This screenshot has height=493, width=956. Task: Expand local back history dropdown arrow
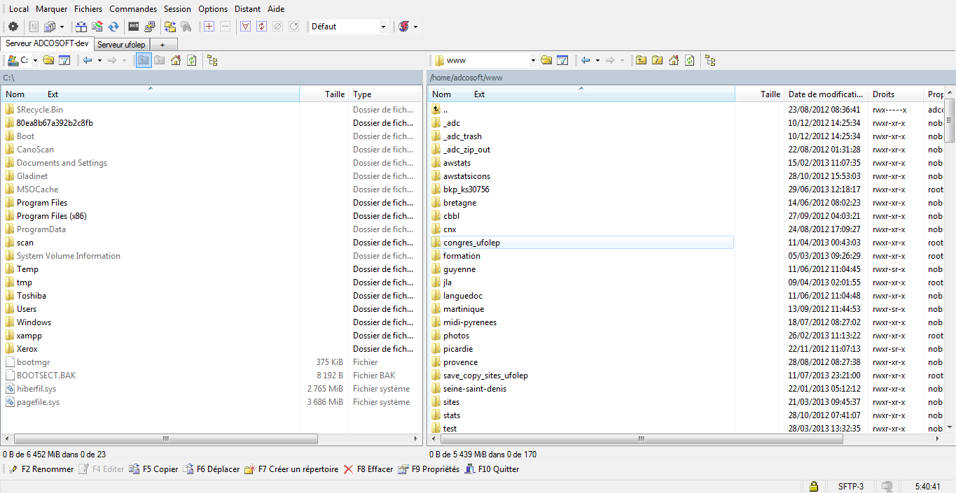tap(99, 60)
